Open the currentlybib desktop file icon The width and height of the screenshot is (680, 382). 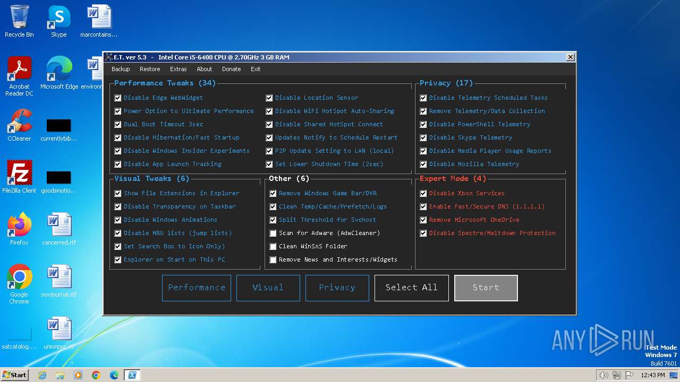click(x=59, y=130)
